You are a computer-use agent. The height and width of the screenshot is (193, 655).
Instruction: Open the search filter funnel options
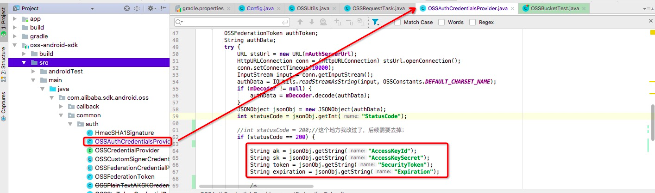click(x=376, y=22)
